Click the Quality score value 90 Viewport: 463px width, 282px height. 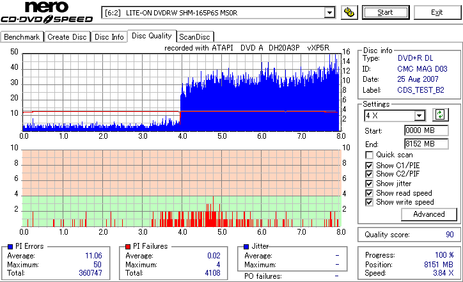tap(450, 235)
